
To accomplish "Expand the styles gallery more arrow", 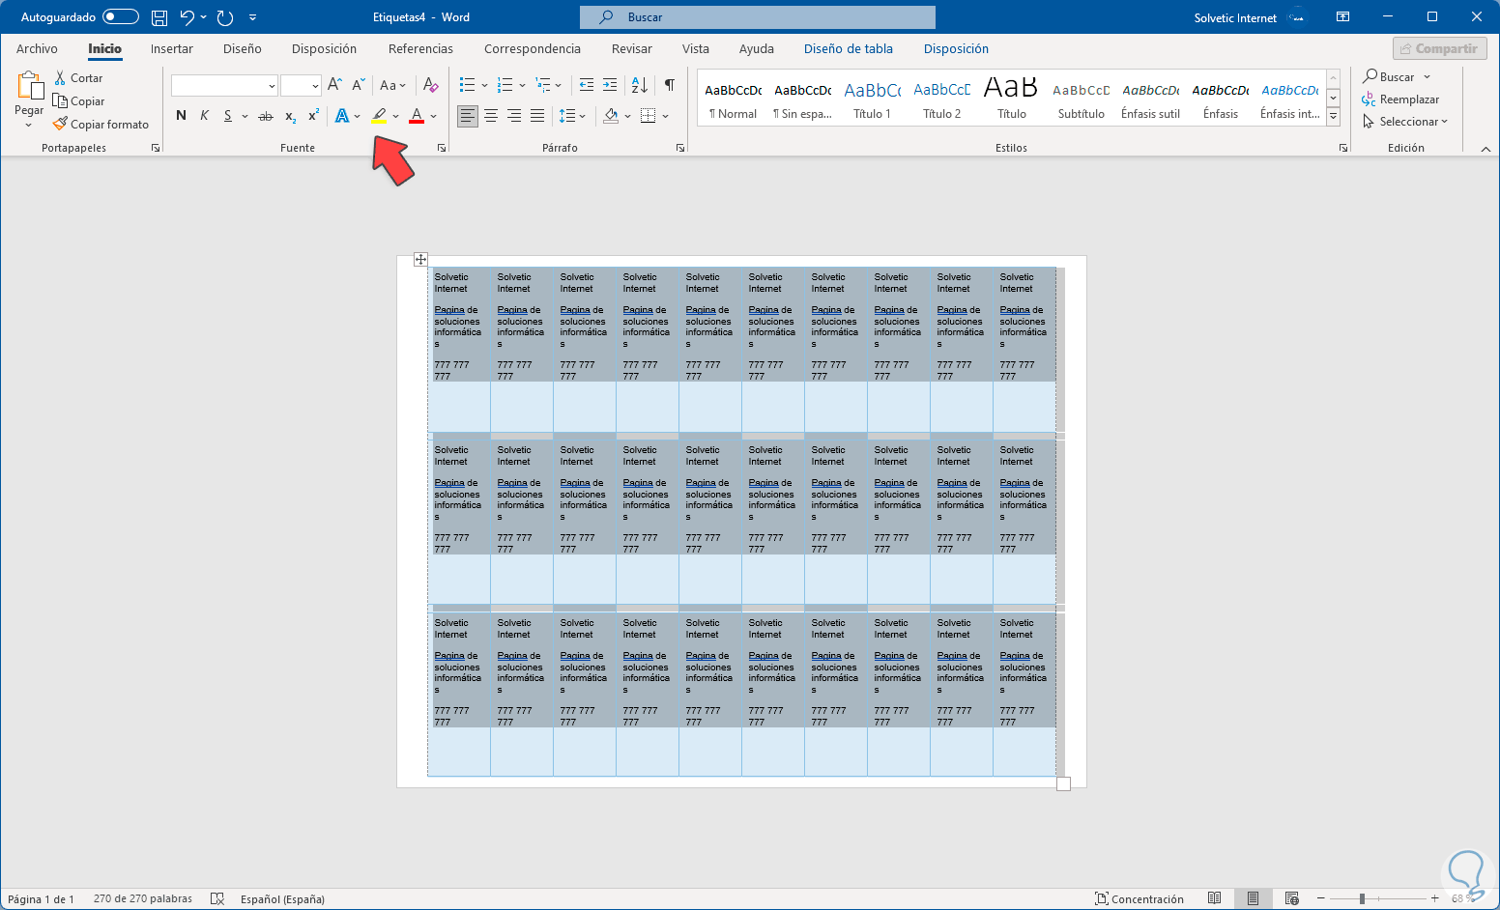I will (x=1334, y=116).
